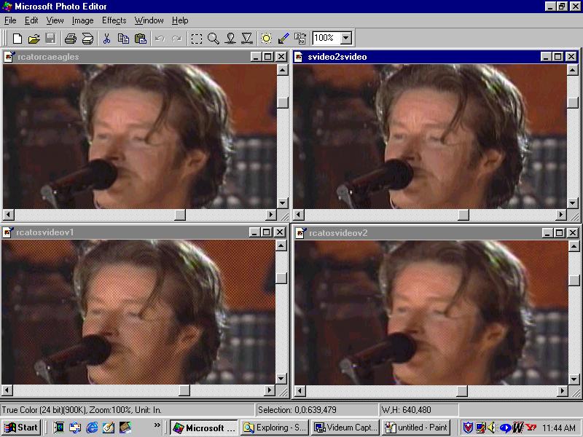Copy the image using the toolbar
This screenshot has height=437, width=583.
124,38
